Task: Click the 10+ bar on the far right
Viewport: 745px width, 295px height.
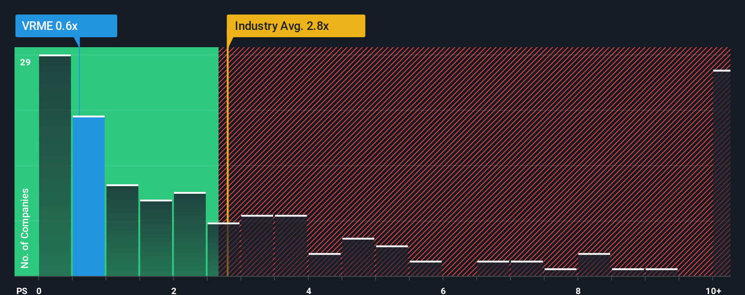Action: tap(721, 173)
